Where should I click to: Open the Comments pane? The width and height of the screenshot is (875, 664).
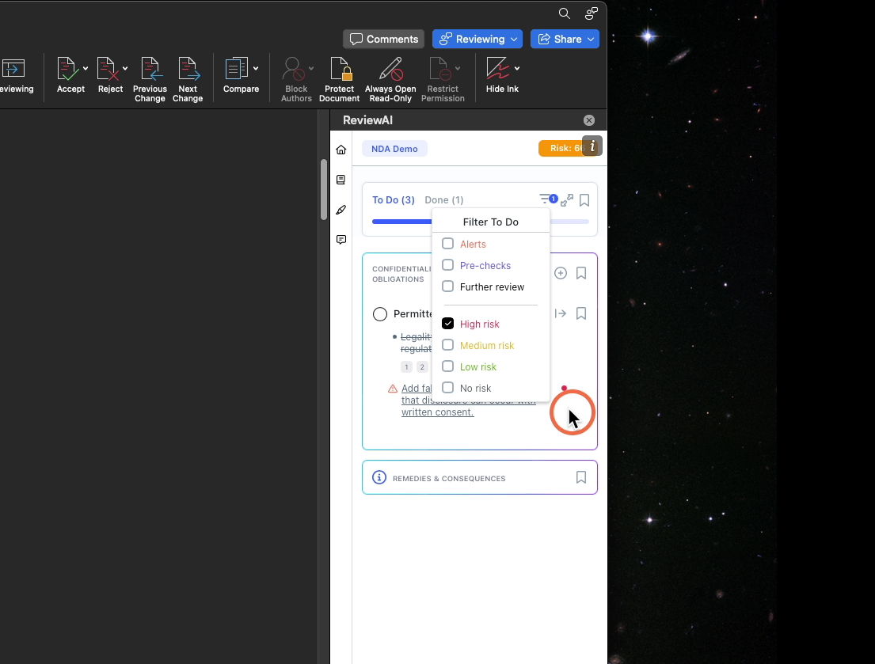(384, 39)
